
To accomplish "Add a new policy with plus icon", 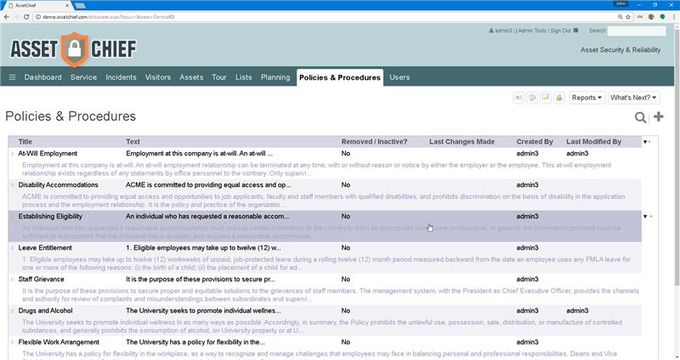I will (658, 116).
